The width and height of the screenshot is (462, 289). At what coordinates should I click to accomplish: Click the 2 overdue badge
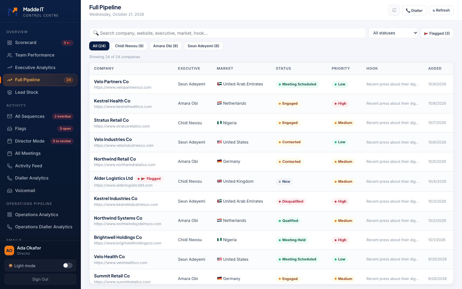point(63,117)
